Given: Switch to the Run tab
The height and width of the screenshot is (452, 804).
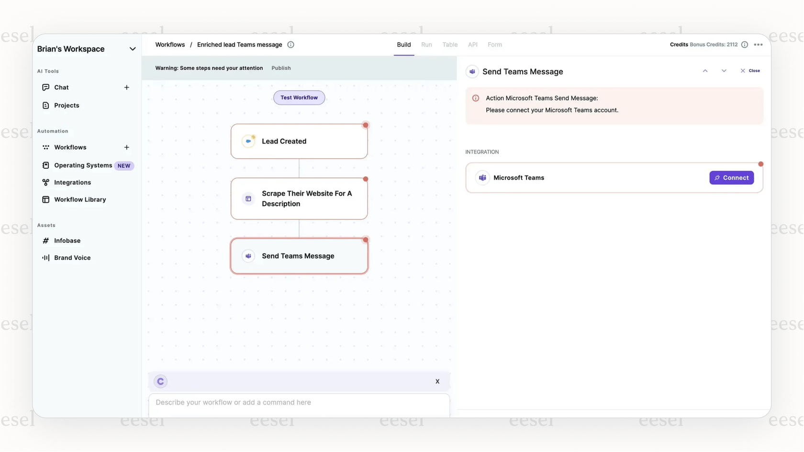Looking at the screenshot, I should (x=426, y=44).
